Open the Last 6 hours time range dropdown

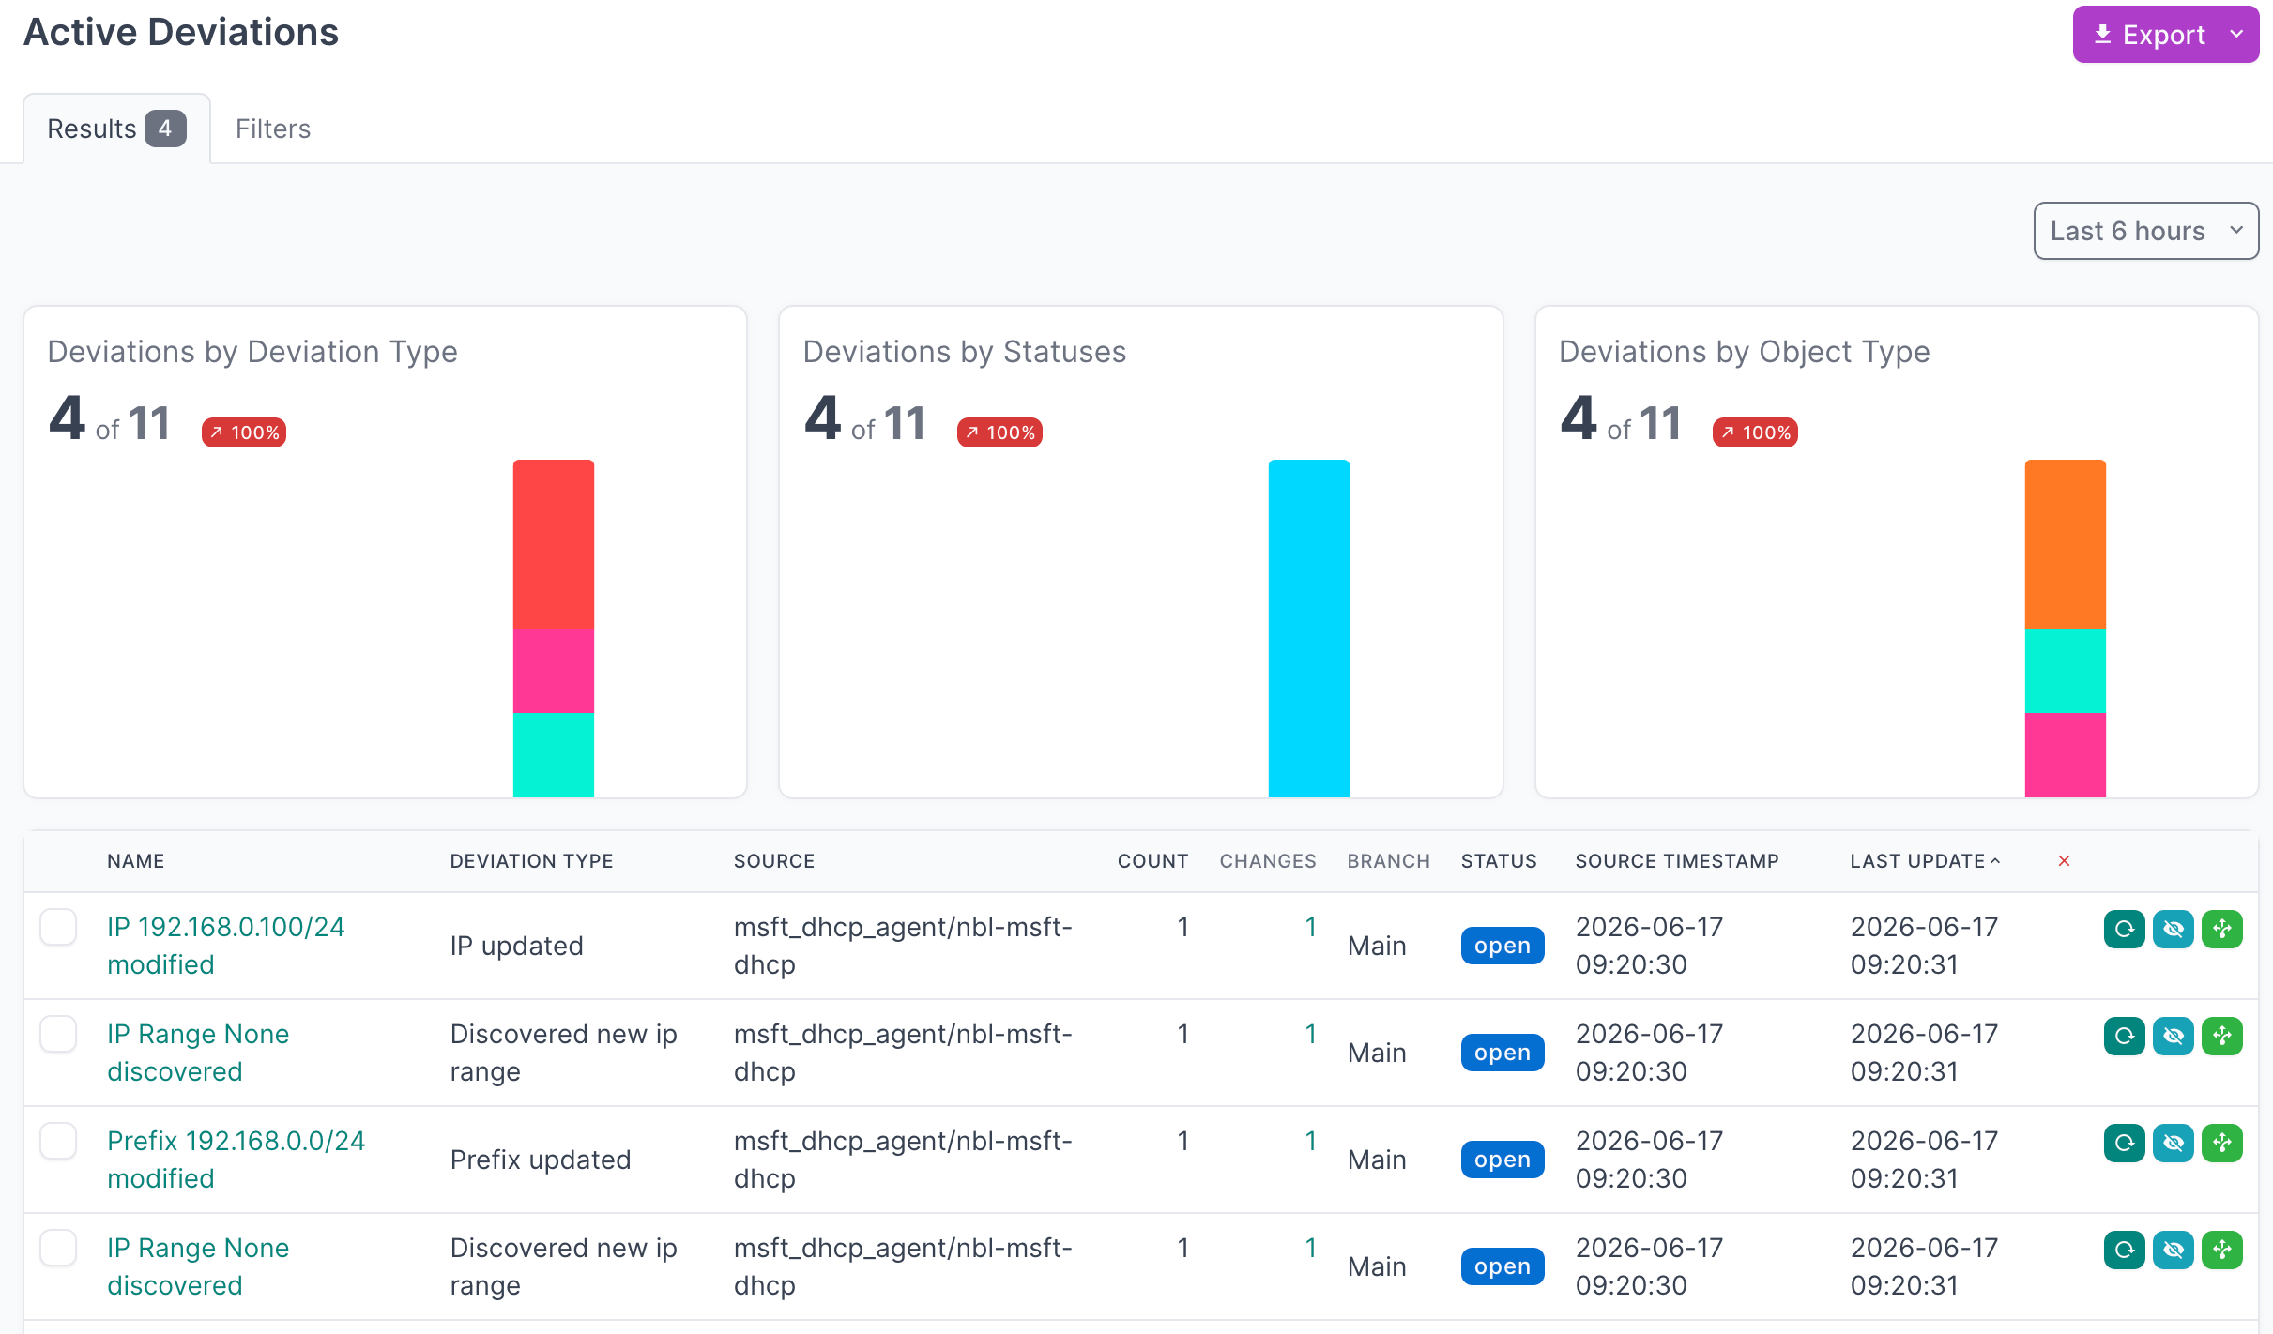tap(2145, 231)
